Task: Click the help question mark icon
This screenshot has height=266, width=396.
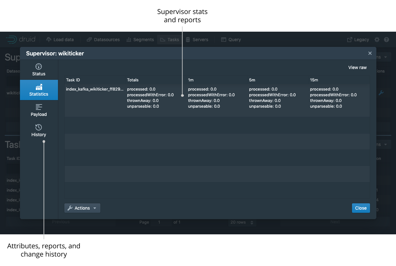Action: click(x=386, y=40)
